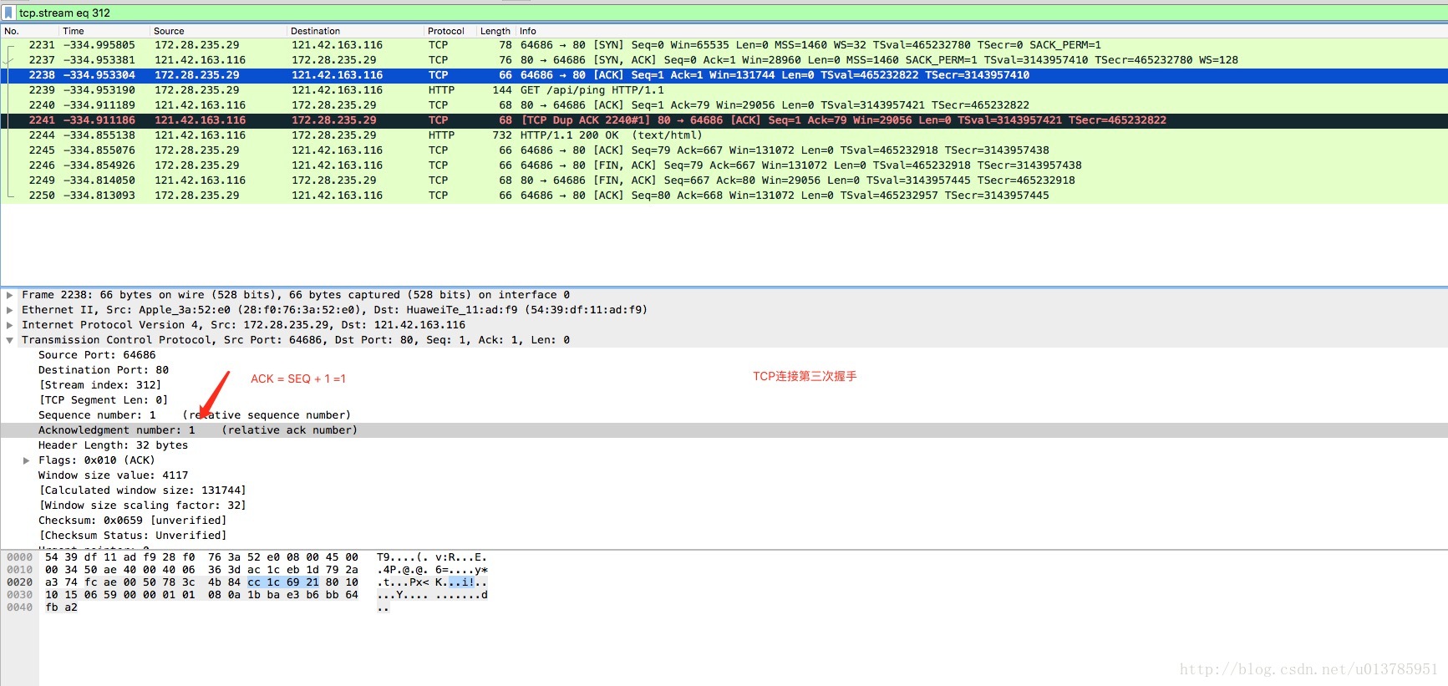The image size is (1448, 686).
Task: Click hex offset row 0000
Action: [x=19, y=557]
